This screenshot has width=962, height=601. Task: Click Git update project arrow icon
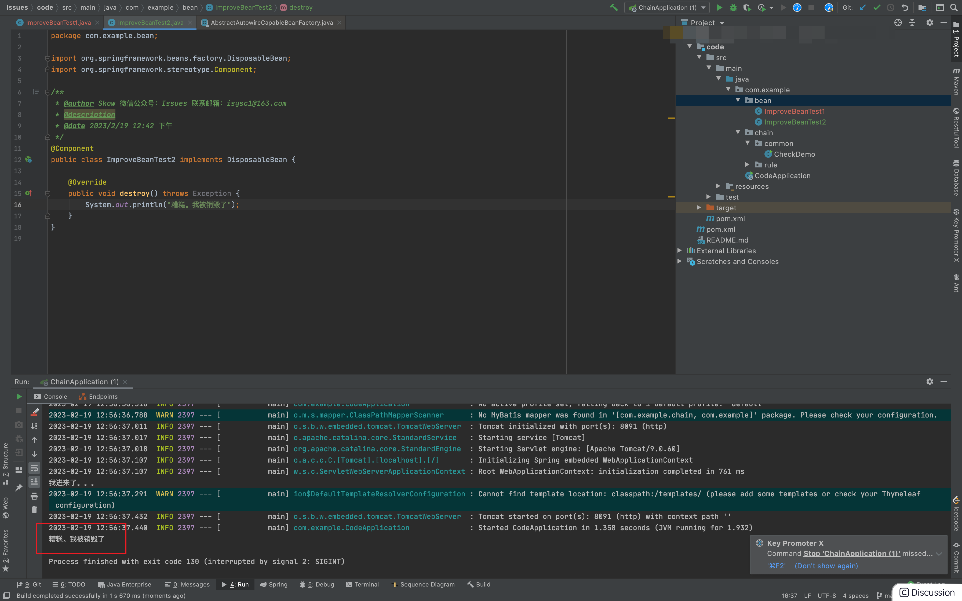point(863,8)
